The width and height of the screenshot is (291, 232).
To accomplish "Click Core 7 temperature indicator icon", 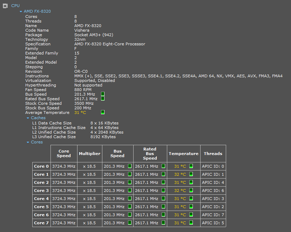I will coord(191,223).
